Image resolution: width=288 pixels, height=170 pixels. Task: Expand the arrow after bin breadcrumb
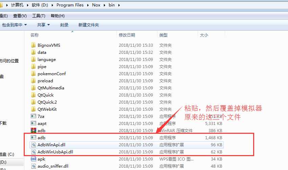click(x=119, y=5)
